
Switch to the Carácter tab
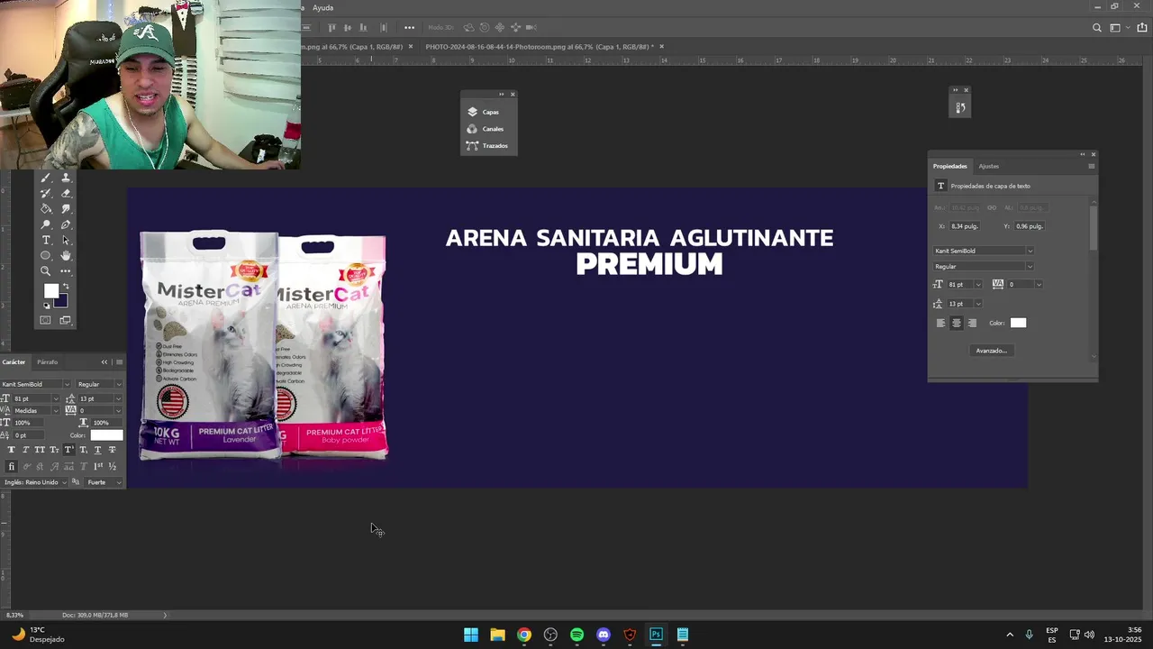[14, 361]
